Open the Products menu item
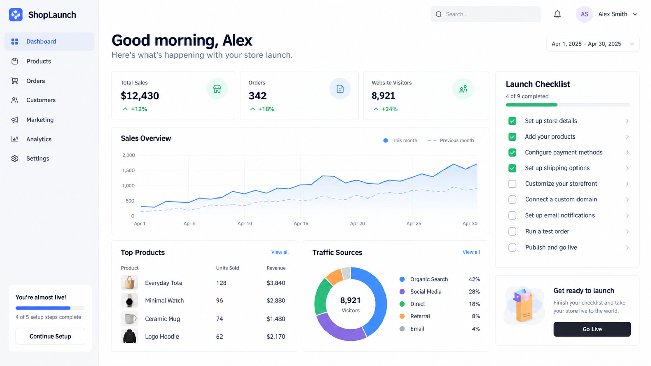The height and width of the screenshot is (366, 651). [49, 61]
